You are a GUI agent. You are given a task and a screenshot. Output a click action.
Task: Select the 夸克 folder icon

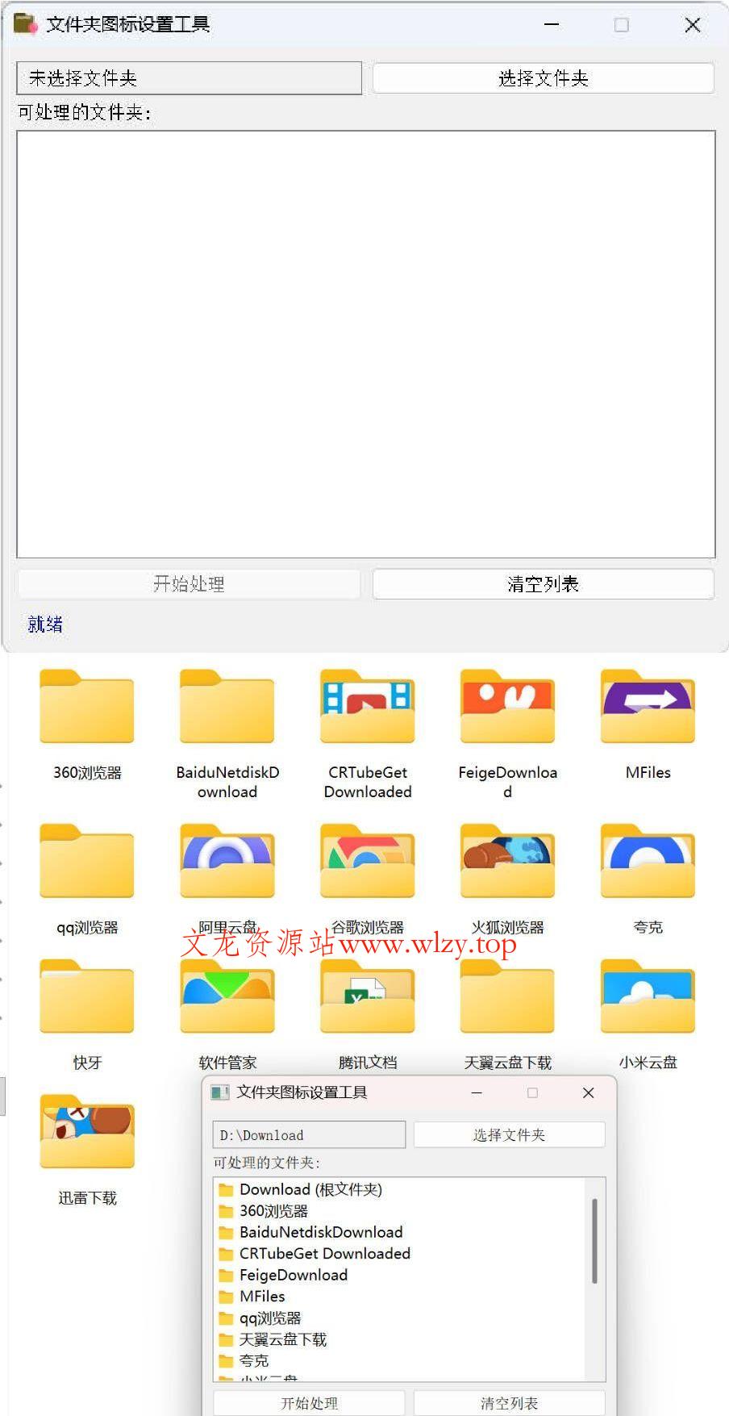coord(648,861)
